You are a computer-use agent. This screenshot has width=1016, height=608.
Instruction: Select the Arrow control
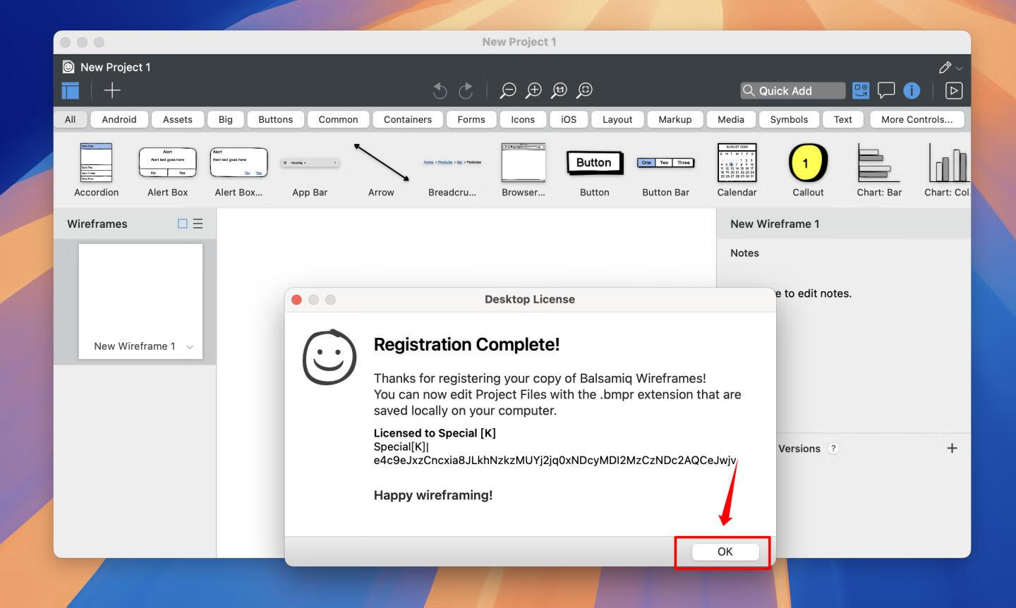381,170
